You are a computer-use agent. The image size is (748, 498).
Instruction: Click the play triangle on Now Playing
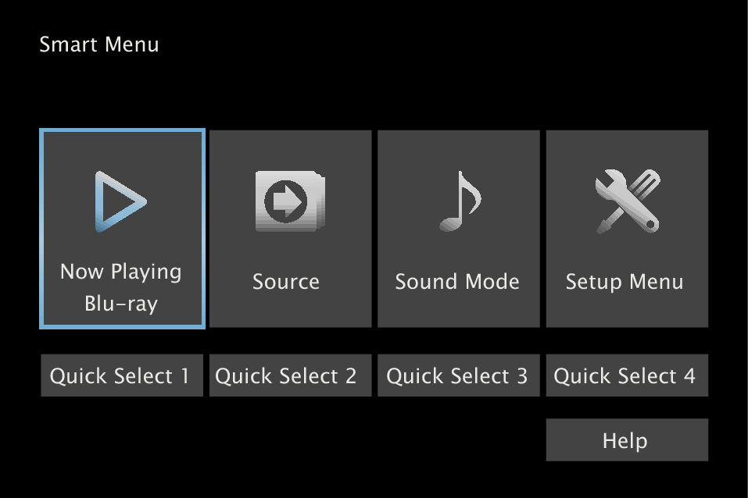[x=121, y=201]
